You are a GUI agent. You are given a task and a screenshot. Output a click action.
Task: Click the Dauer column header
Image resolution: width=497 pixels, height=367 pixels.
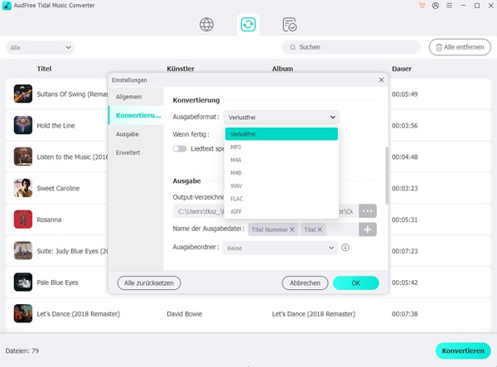click(x=402, y=69)
